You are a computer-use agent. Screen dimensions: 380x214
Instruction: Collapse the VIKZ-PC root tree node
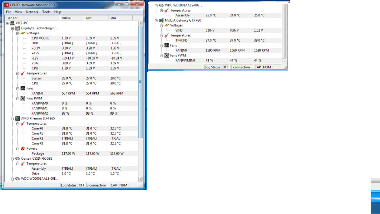click(x=7, y=23)
